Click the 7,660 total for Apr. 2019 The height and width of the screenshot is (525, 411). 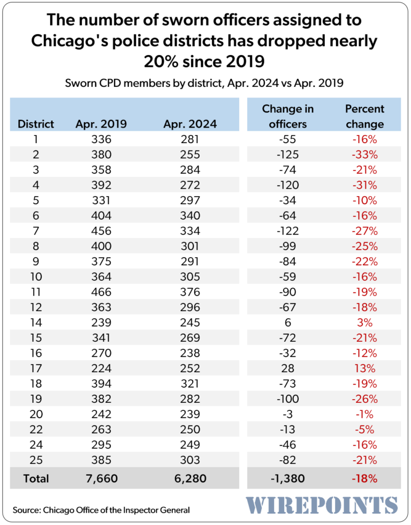click(101, 478)
